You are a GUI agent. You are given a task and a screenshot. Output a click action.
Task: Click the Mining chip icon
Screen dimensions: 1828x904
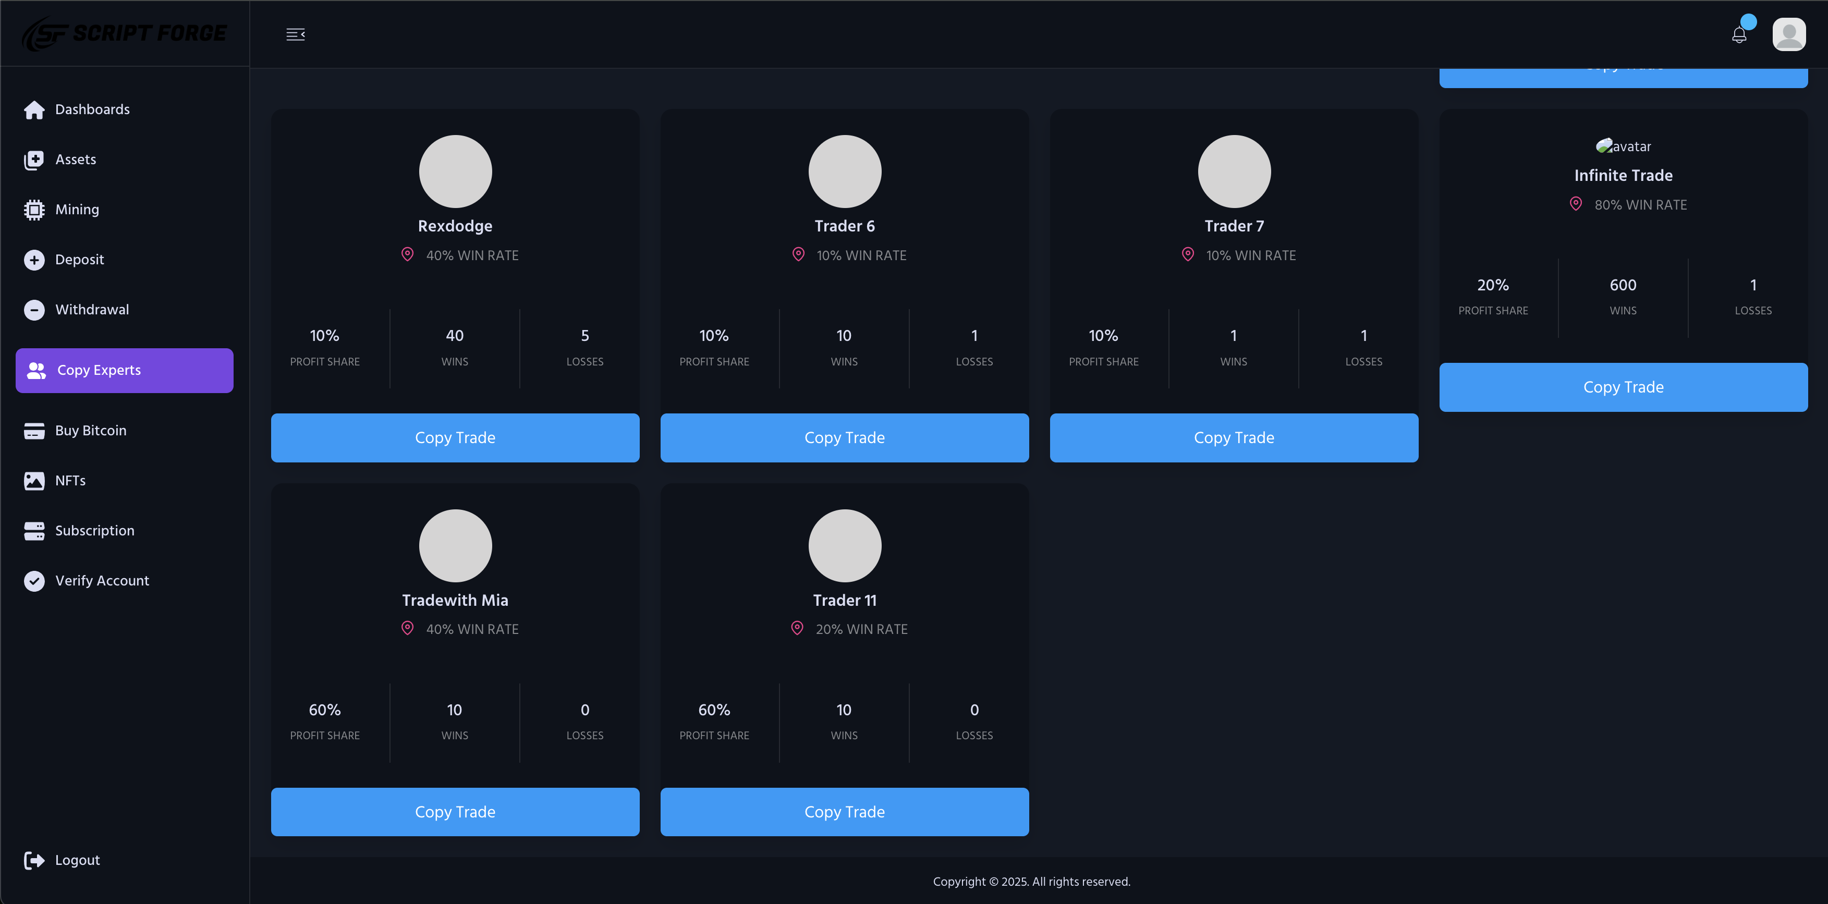point(33,210)
